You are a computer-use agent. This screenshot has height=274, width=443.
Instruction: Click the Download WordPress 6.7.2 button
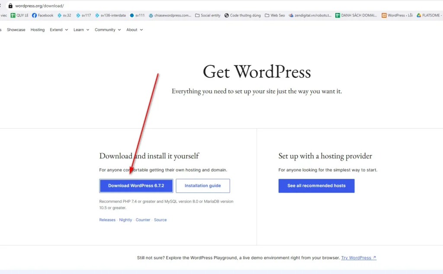(136, 186)
